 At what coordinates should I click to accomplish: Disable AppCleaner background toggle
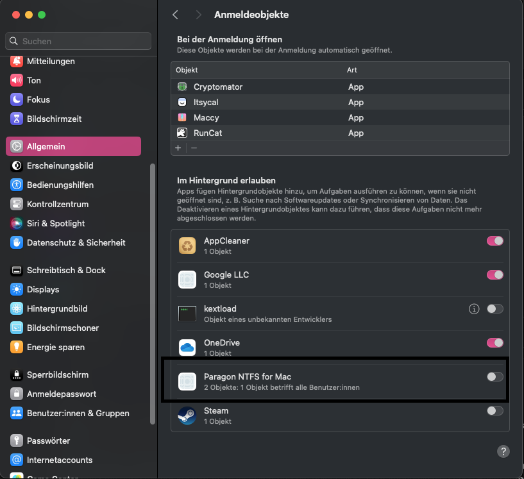pos(494,241)
